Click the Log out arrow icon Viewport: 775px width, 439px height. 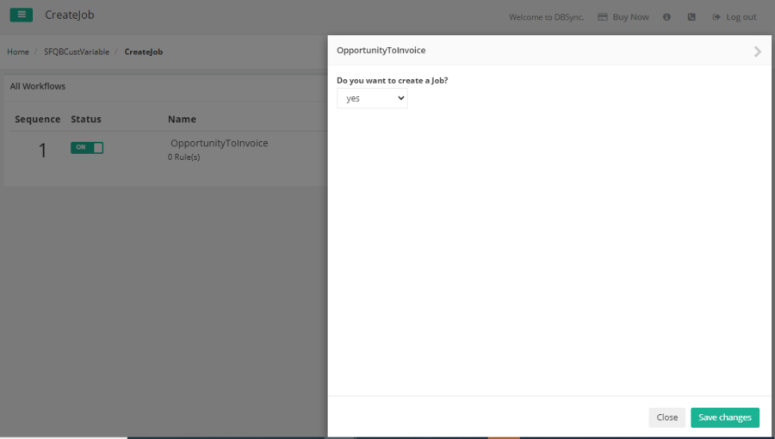point(716,17)
